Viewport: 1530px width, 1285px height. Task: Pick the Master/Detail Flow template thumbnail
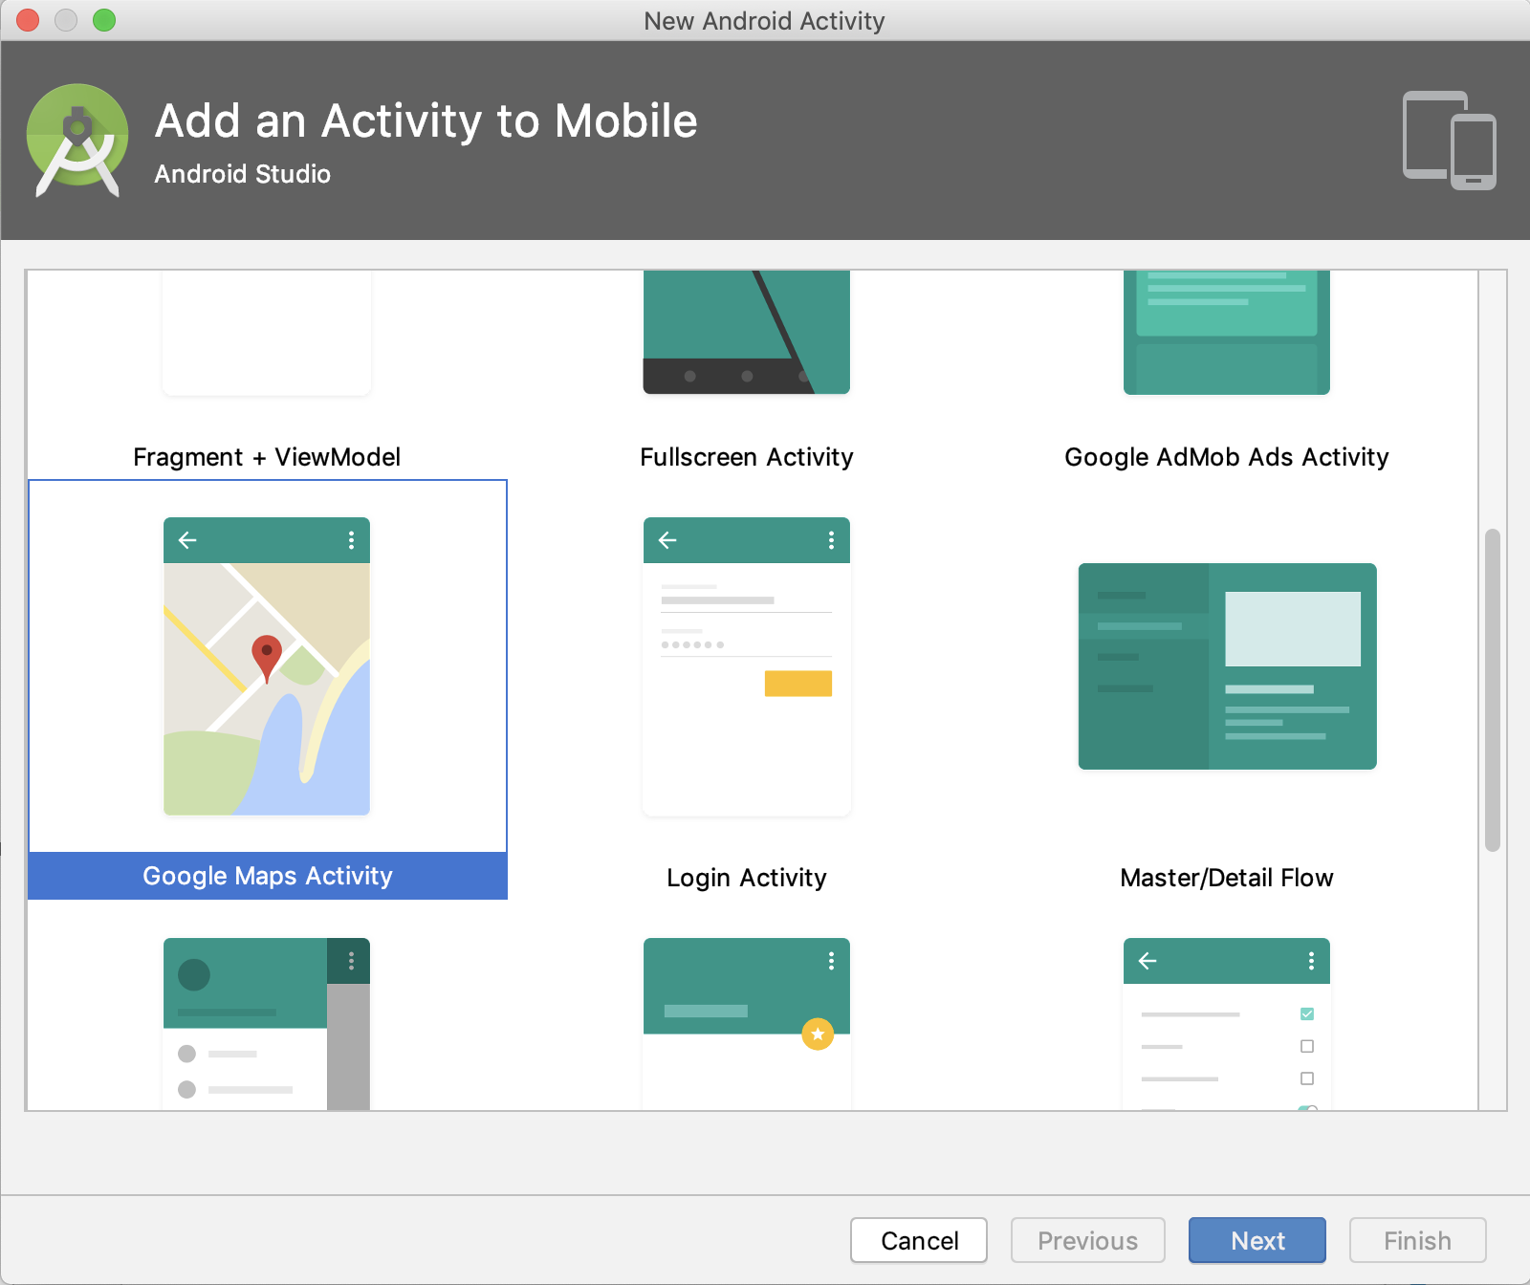[1227, 666]
